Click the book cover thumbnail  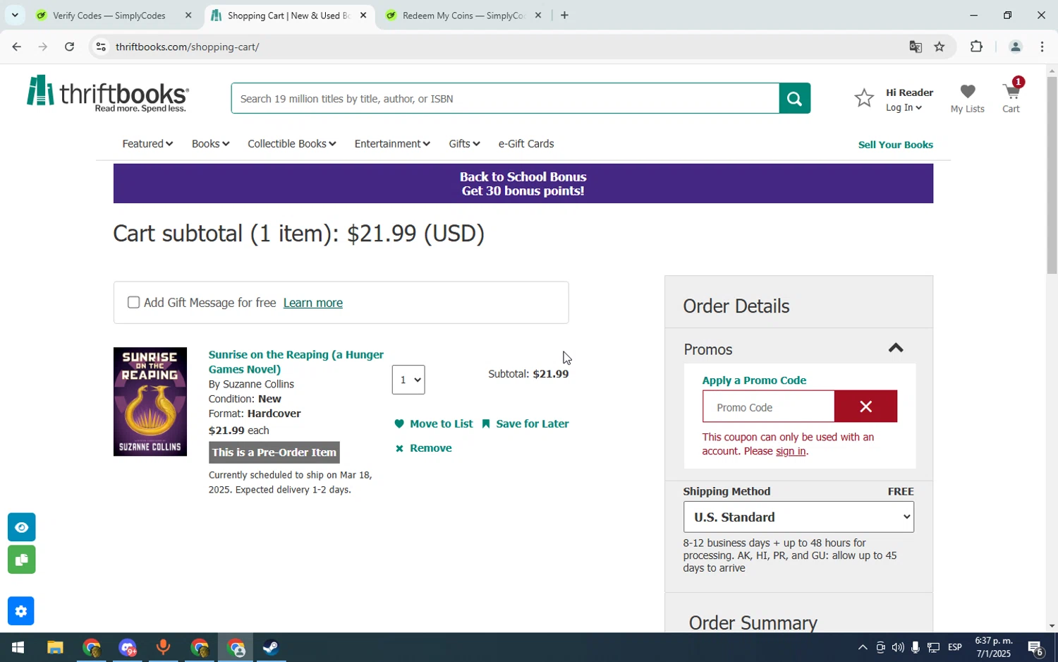(x=150, y=402)
